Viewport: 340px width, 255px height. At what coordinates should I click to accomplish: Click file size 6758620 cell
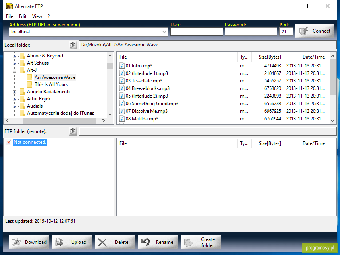[272, 88]
